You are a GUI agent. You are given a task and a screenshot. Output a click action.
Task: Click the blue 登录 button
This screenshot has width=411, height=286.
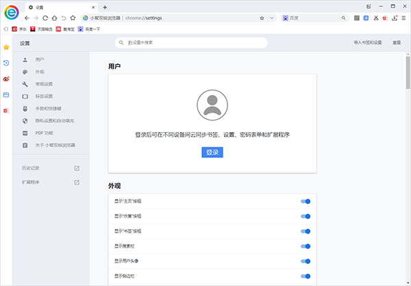tap(212, 152)
